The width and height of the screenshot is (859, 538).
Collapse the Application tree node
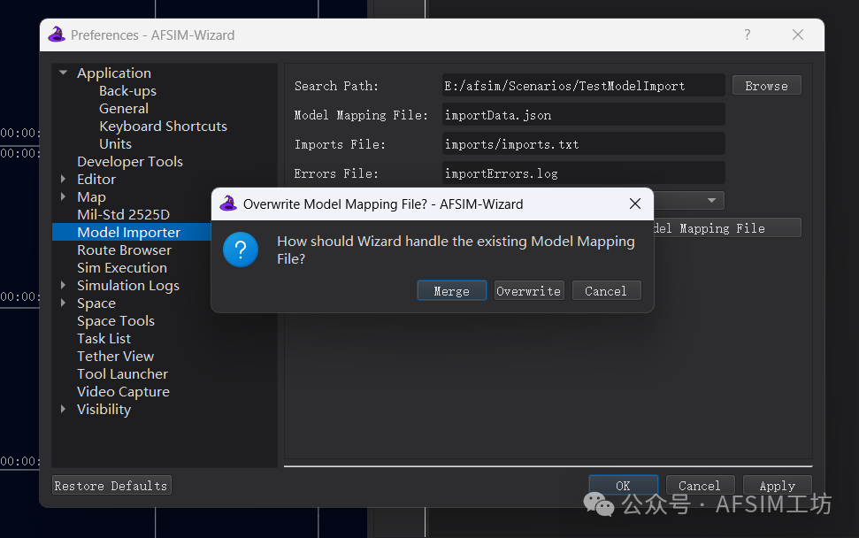64,73
